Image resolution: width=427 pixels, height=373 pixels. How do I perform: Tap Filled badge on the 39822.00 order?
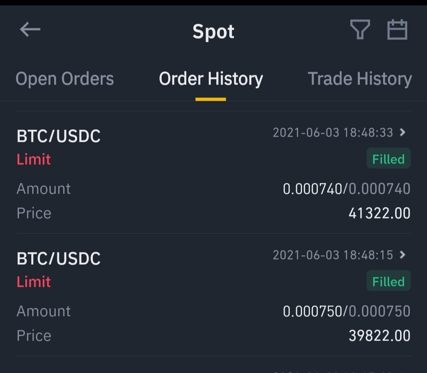pos(388,281)
